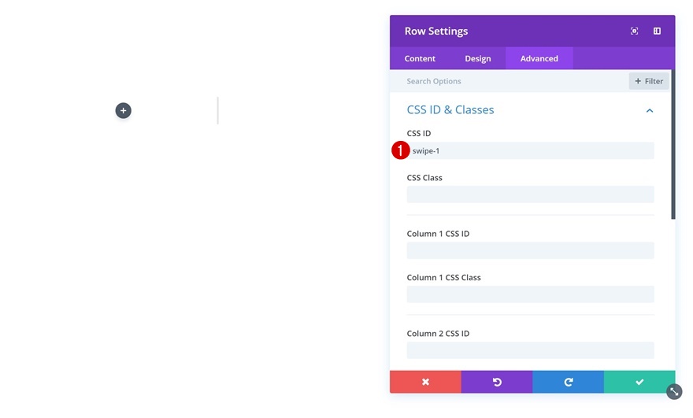Viewport: 693px width, 418px height.
Task: Click the blue redo arrow button
Action: click(x=568, y=382)
